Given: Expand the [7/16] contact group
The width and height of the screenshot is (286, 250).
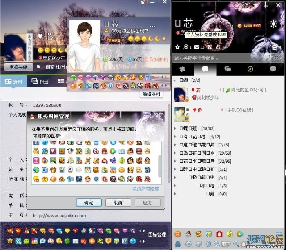Looking at the screenshot, I should (x=175, y=145).
